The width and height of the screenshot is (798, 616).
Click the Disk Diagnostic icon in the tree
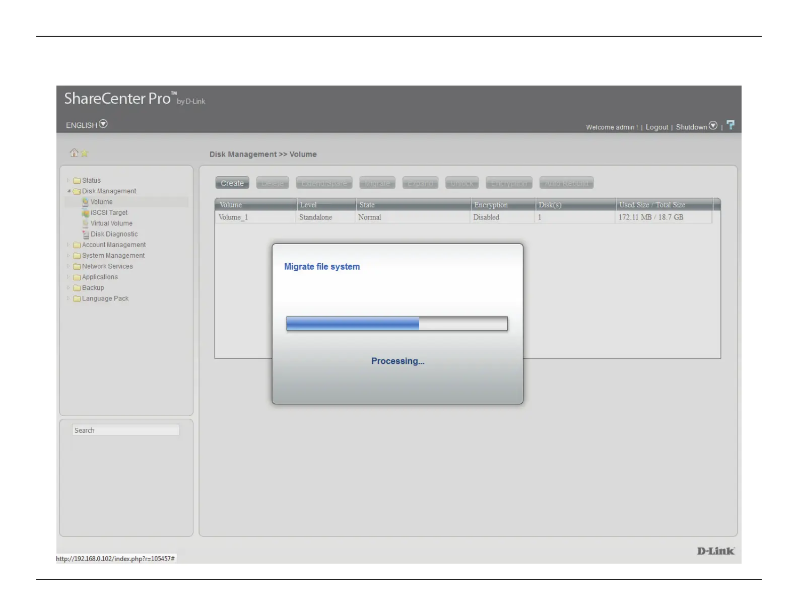tap(86, 235)
